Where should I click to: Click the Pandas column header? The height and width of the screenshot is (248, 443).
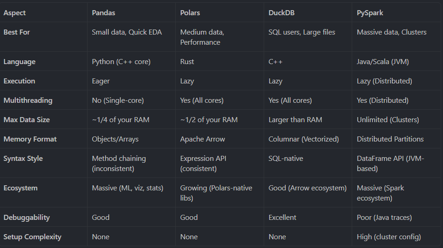pos(103,13)
